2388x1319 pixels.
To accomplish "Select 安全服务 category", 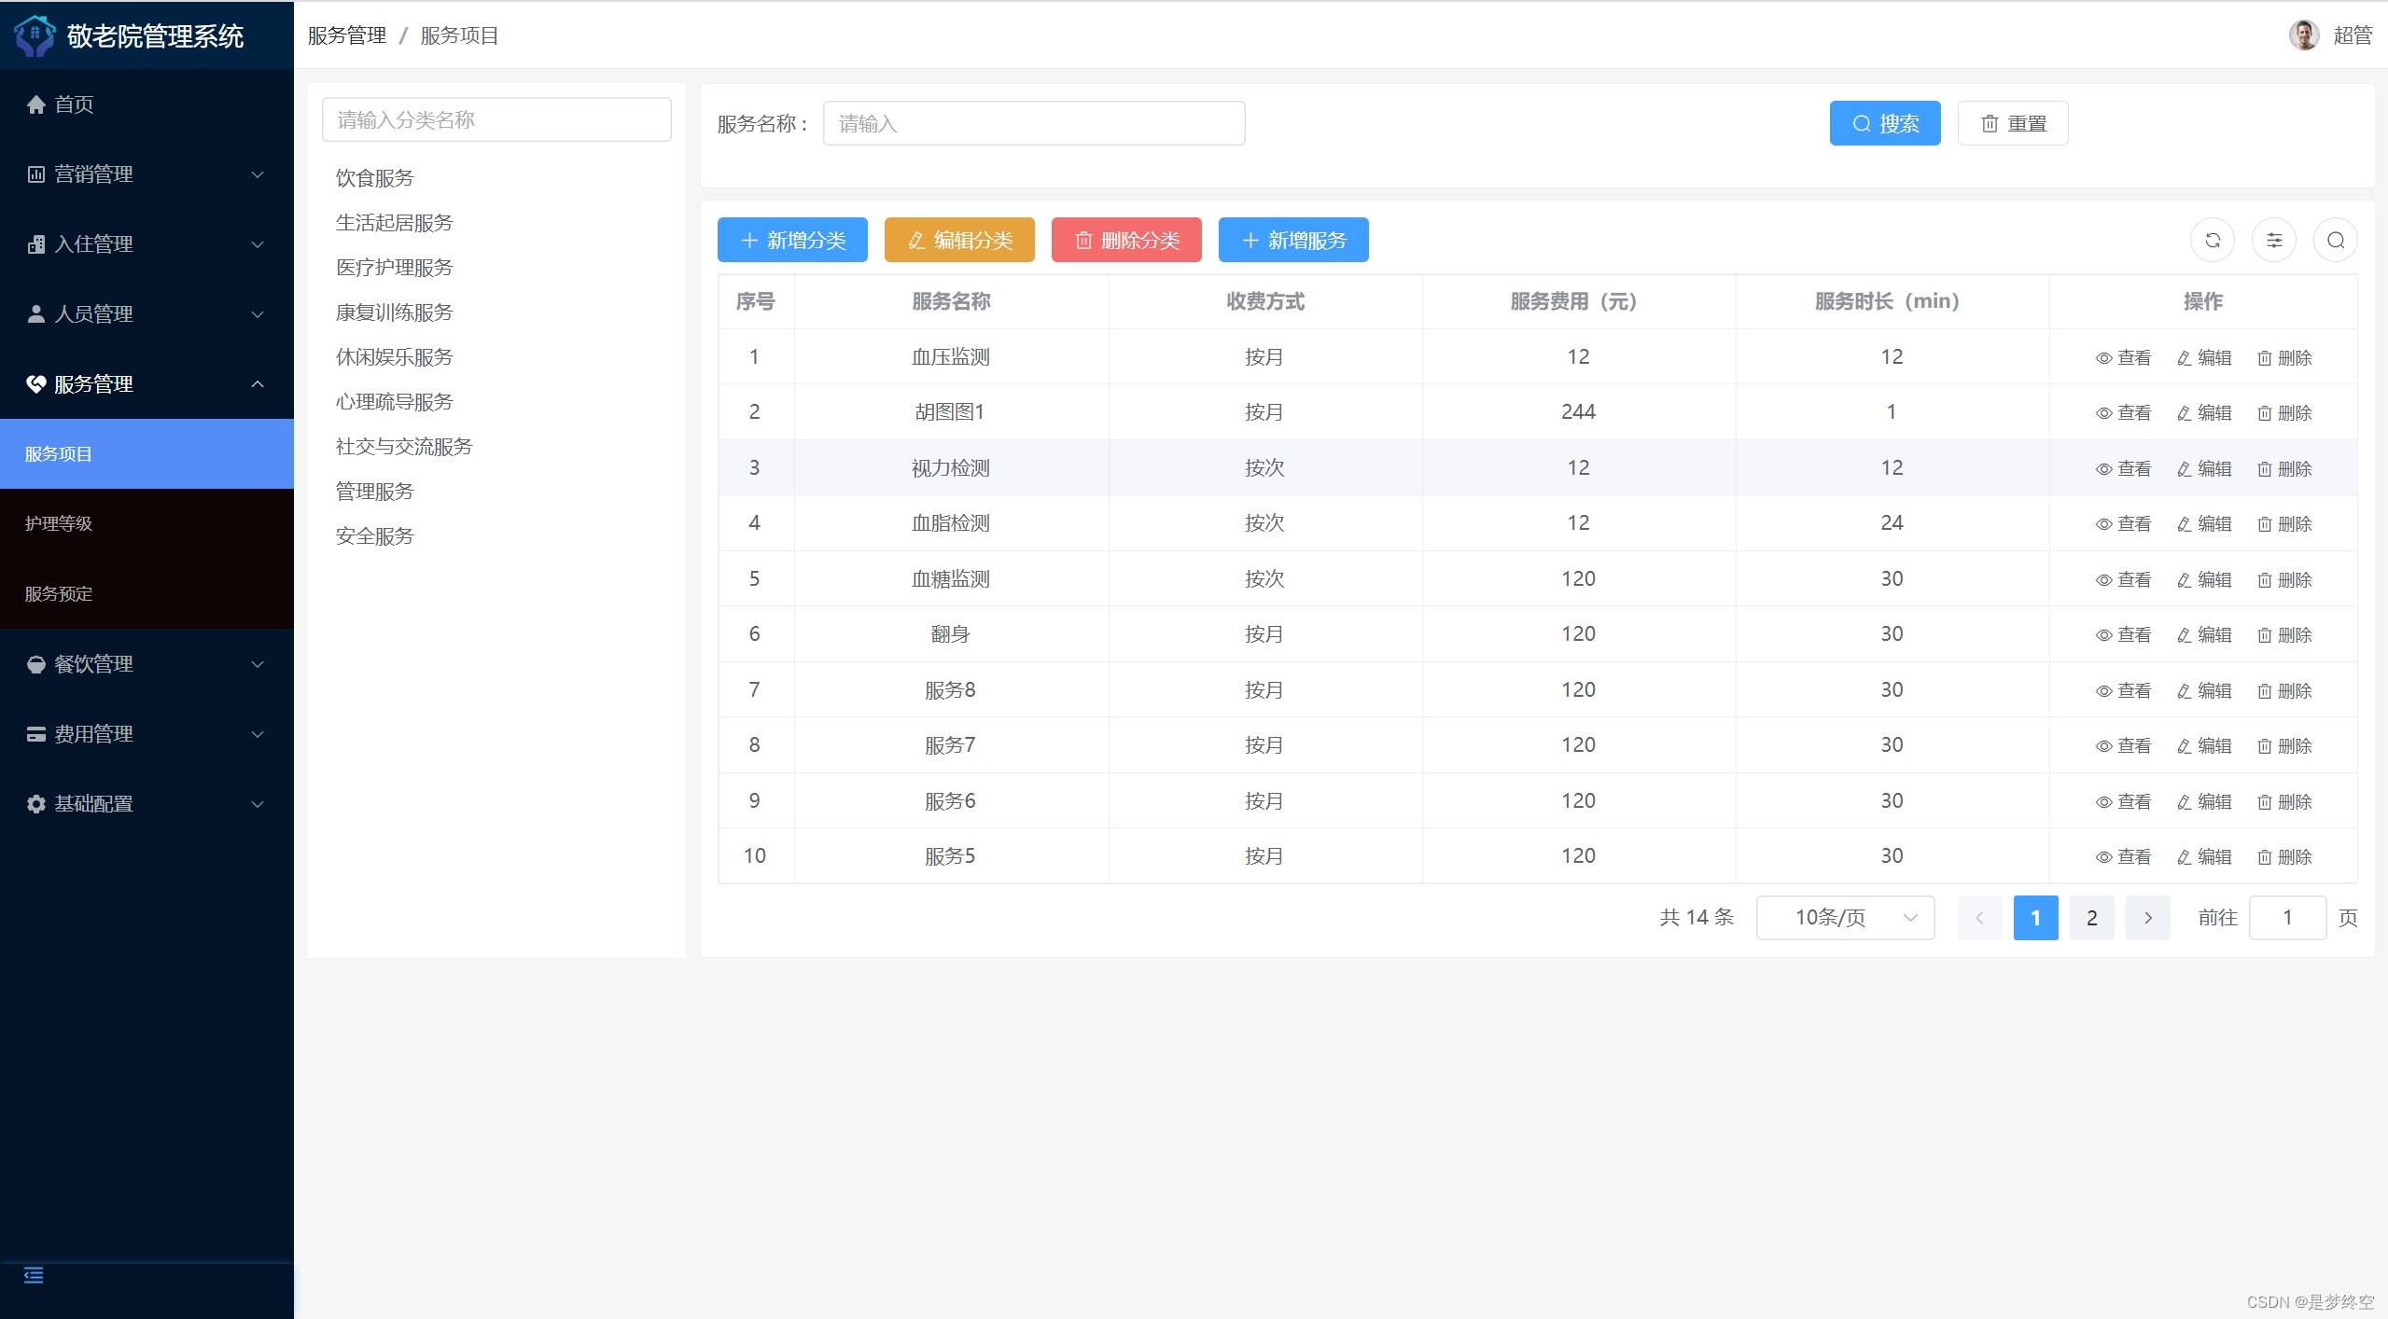I will point(374,536).
